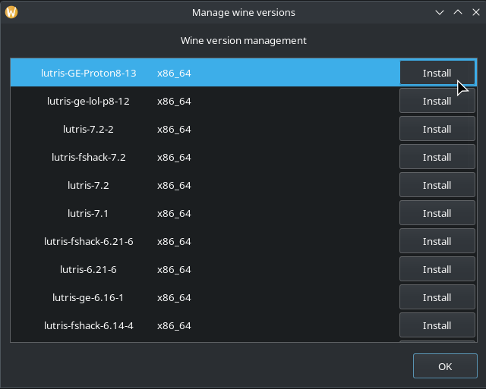Close the Manage wine versions dialog
This screenshot has height=389, width=486.
point(476,12)
